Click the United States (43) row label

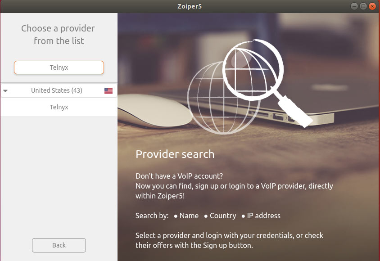tap(57, 90)
